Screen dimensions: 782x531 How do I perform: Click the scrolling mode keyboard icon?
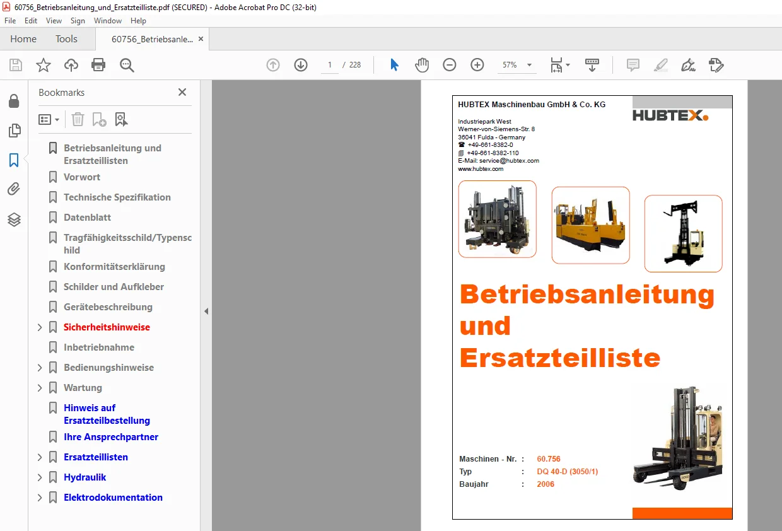pyautogui.click(x=592, y=65)
